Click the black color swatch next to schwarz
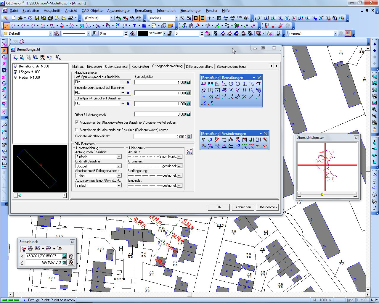Screen dimensions: 379x303 pos(143,33)
